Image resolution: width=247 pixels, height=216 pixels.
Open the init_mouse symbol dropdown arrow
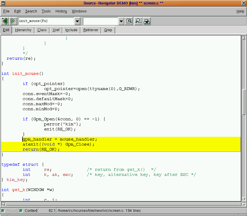(x=77, y=21)
